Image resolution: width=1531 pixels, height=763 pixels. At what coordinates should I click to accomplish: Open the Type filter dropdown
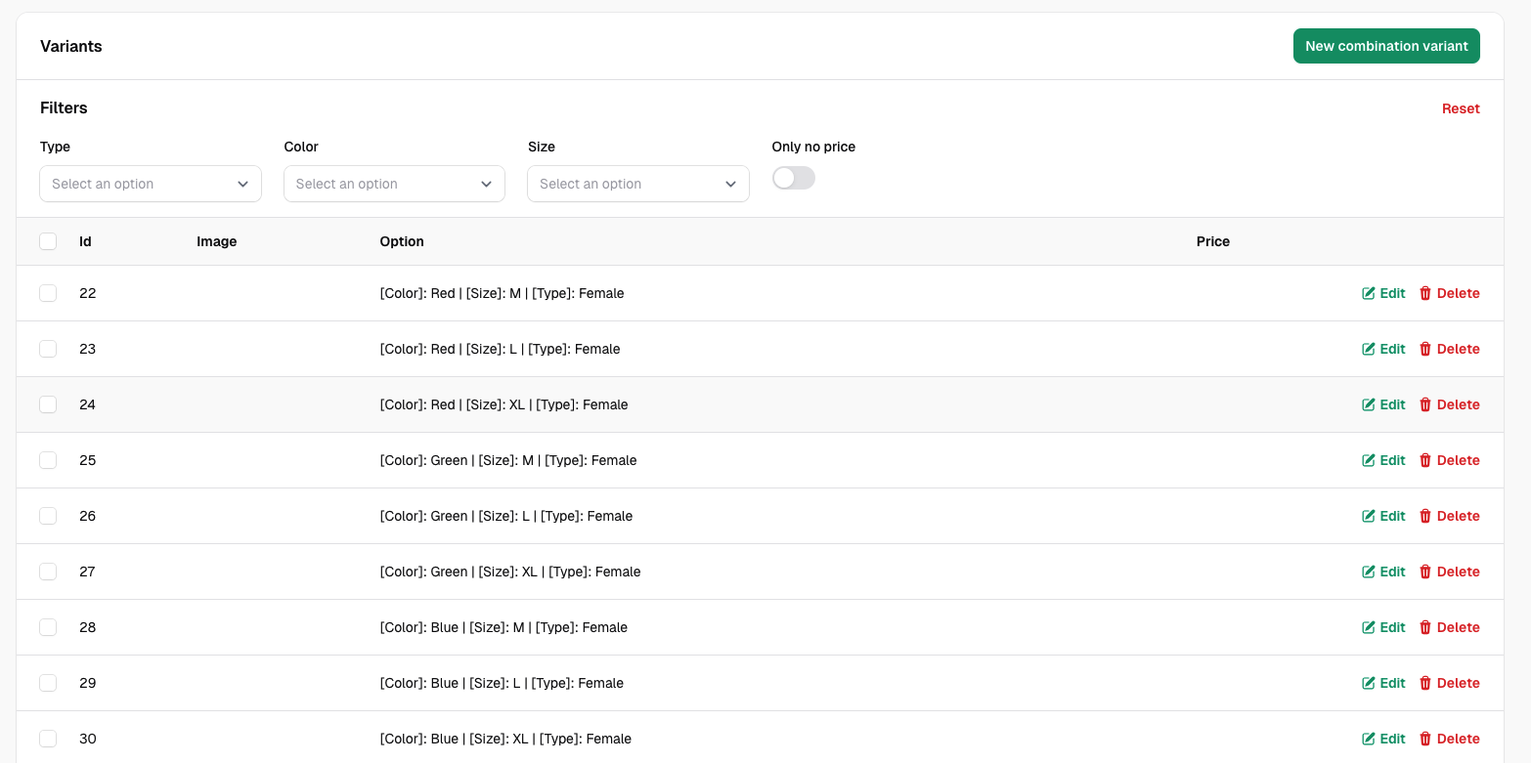151,184
